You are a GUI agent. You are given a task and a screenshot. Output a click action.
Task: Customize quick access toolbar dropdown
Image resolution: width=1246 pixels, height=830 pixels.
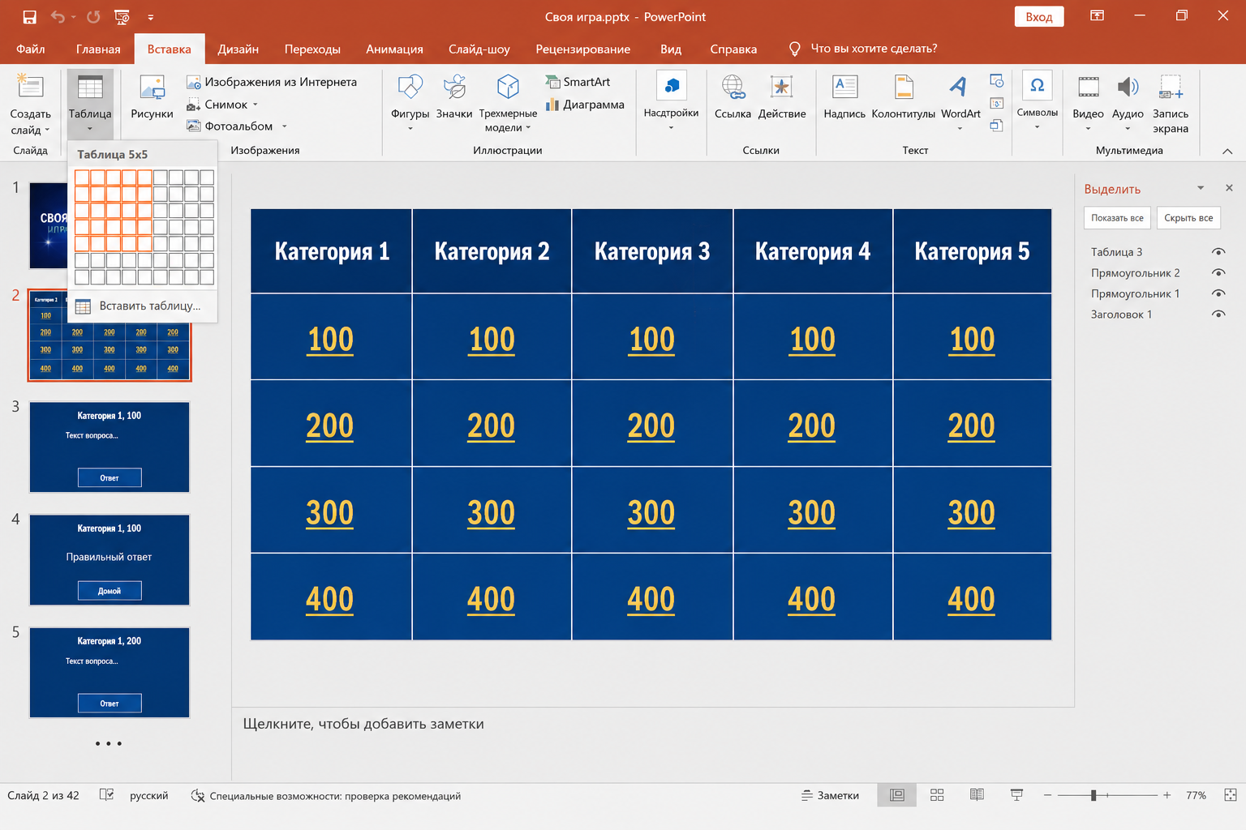pyautogui.click(x=151, y=17)
